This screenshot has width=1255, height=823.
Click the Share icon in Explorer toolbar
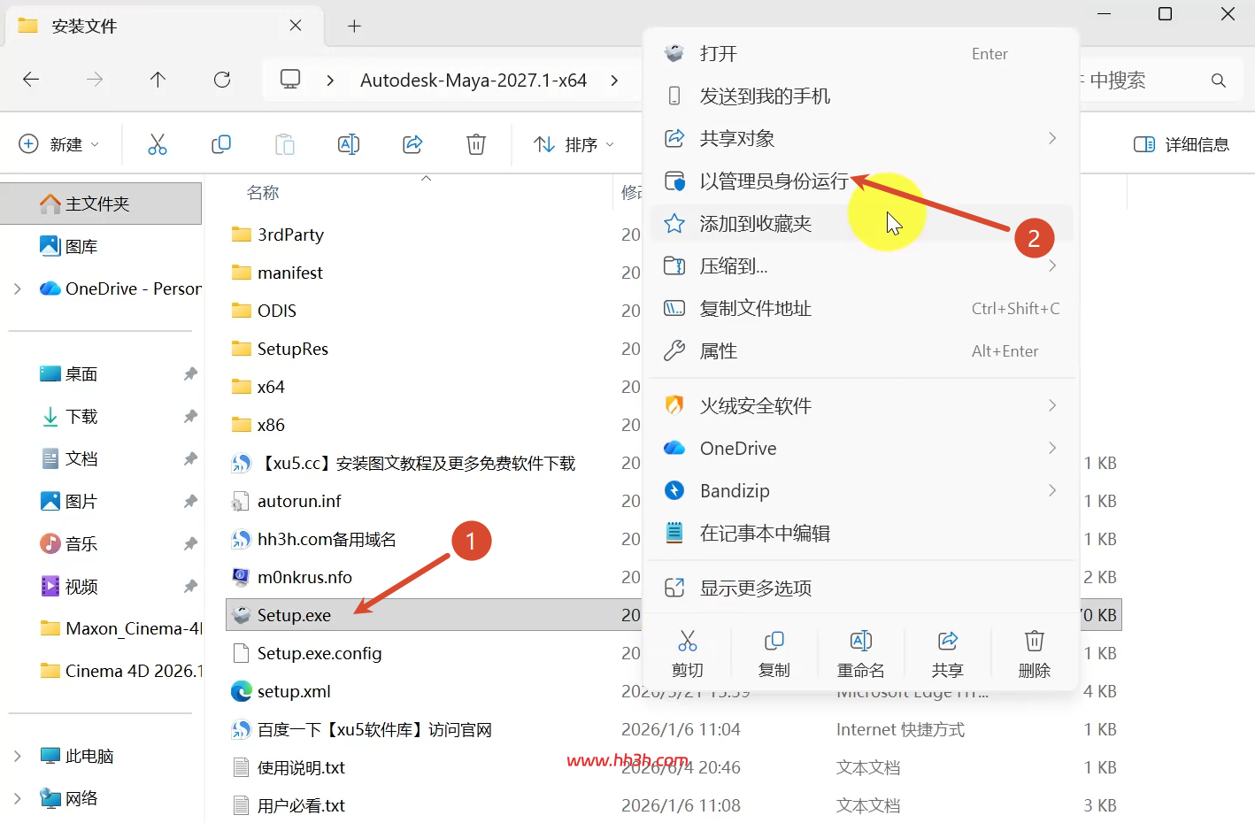click(412, 144)
